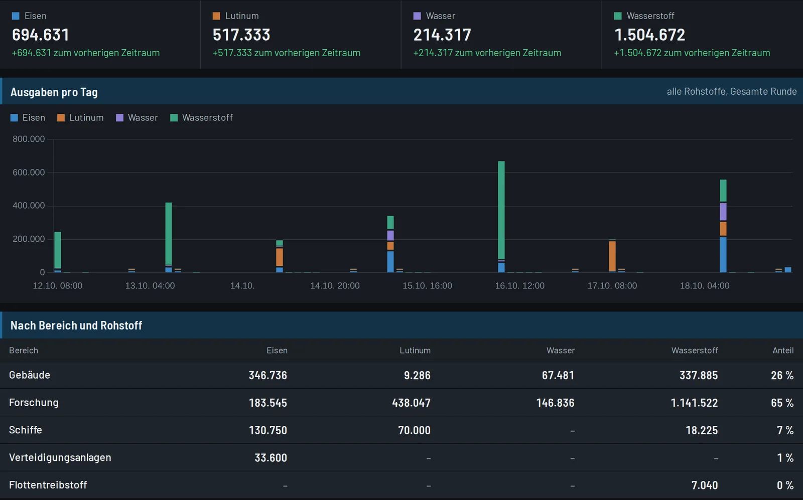
Task: Toggle the Wasserstoff series in the chart legend
Action: [202, 118]
